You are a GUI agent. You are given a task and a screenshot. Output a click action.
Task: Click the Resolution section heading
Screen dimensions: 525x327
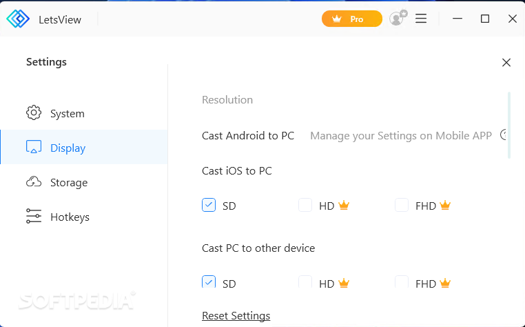click(227, 99)
